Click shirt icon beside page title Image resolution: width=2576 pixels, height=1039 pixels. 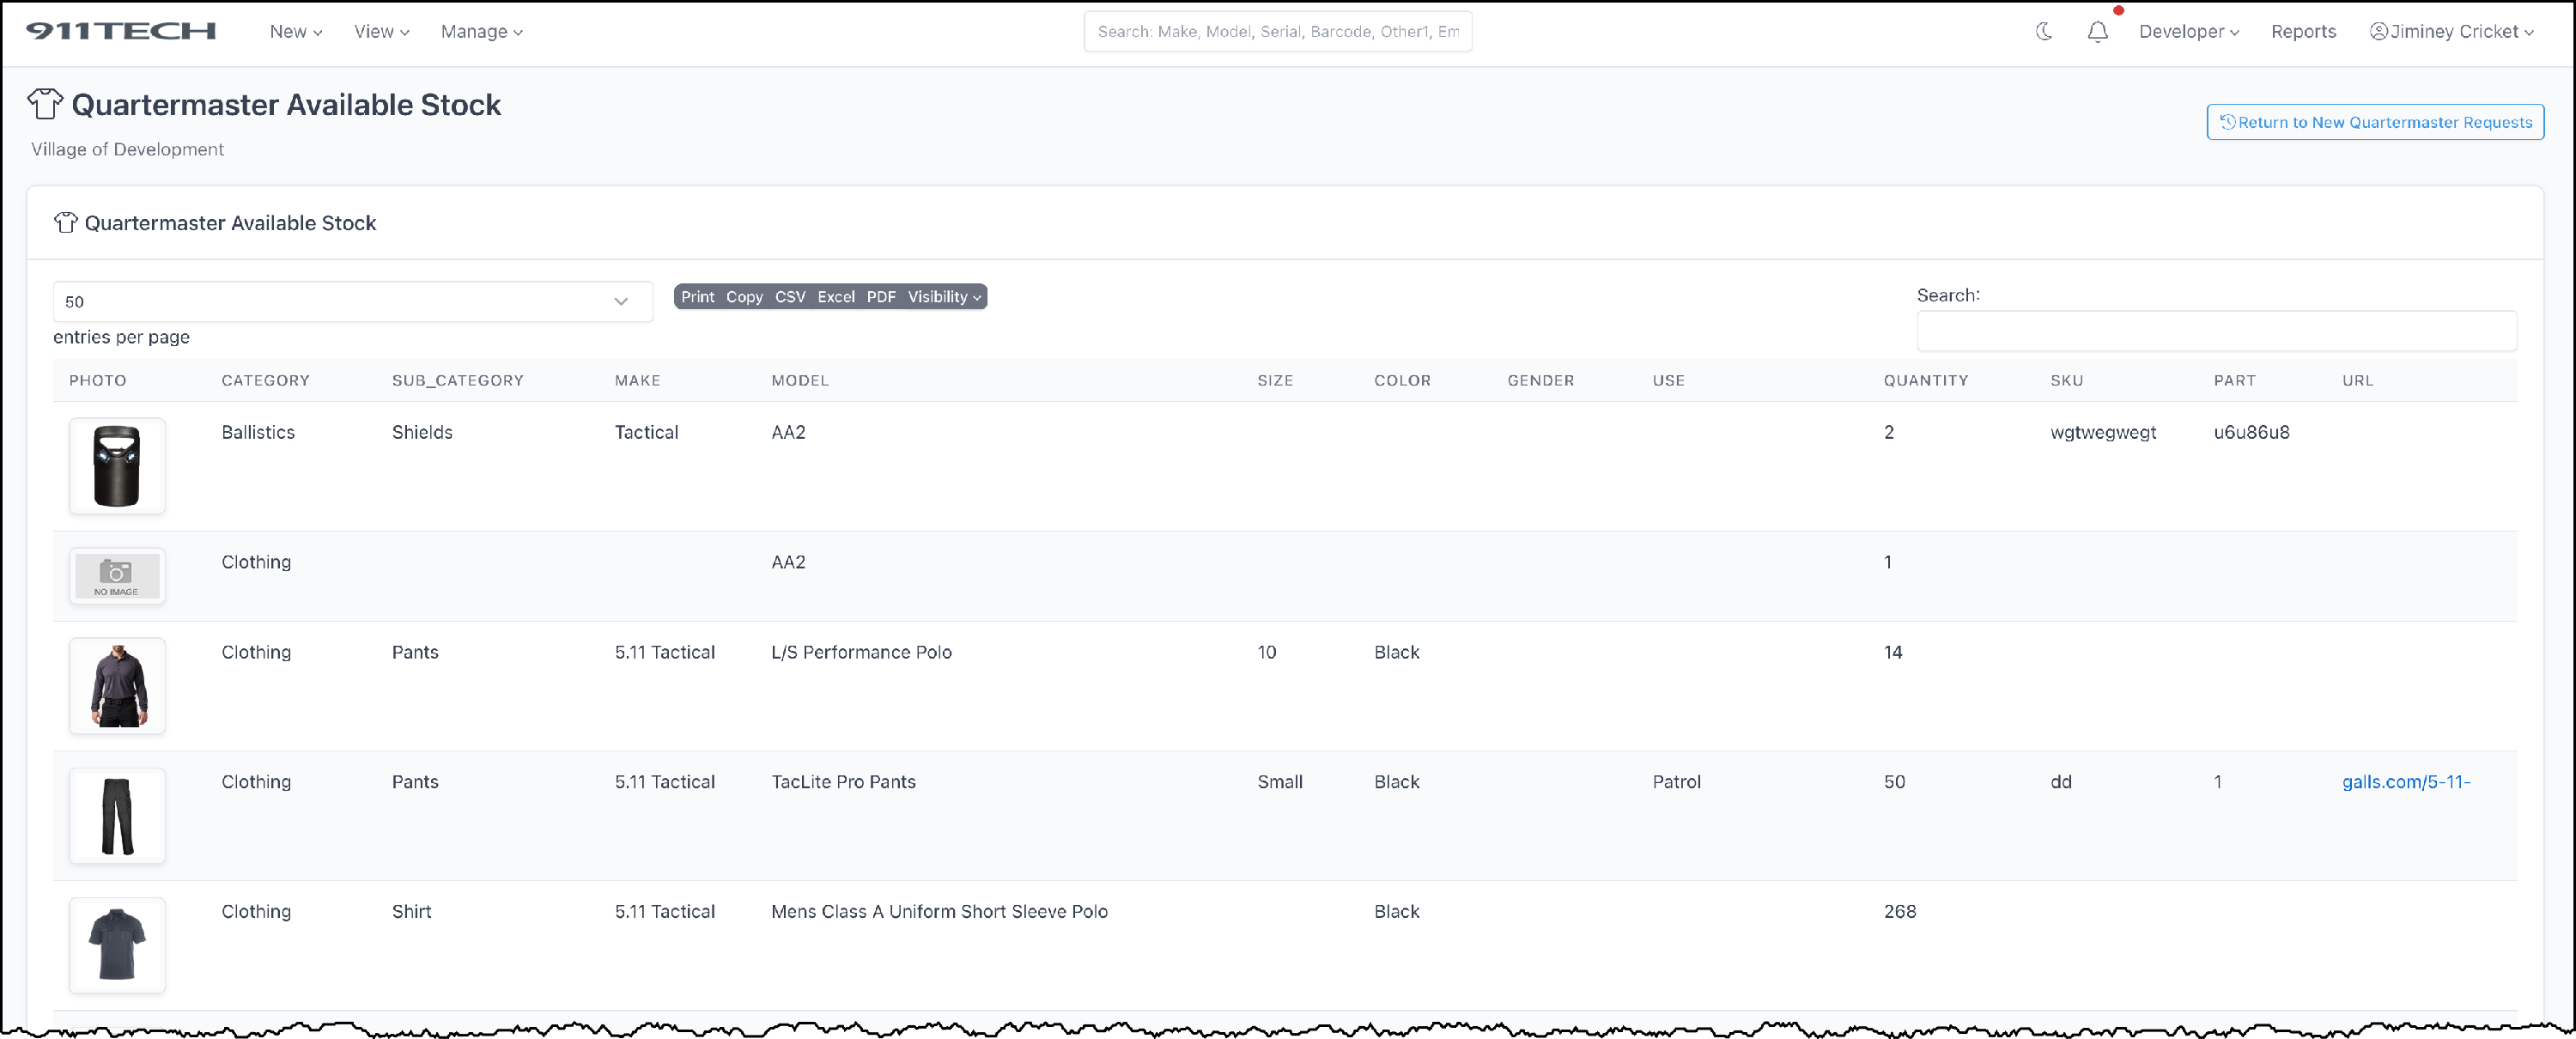[x=45, y=104]
